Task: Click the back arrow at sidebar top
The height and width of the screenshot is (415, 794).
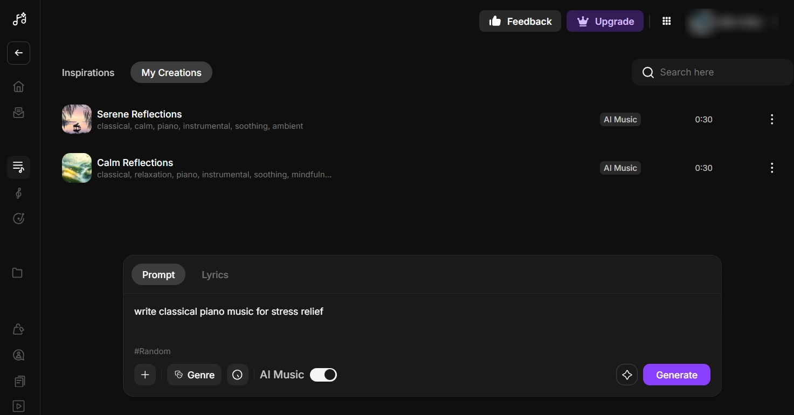Action: pyautogui.click(x=18, y=53)
